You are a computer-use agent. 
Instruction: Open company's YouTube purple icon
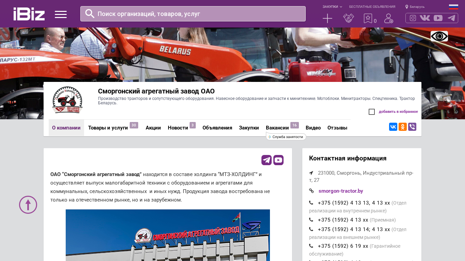point(278,160)
